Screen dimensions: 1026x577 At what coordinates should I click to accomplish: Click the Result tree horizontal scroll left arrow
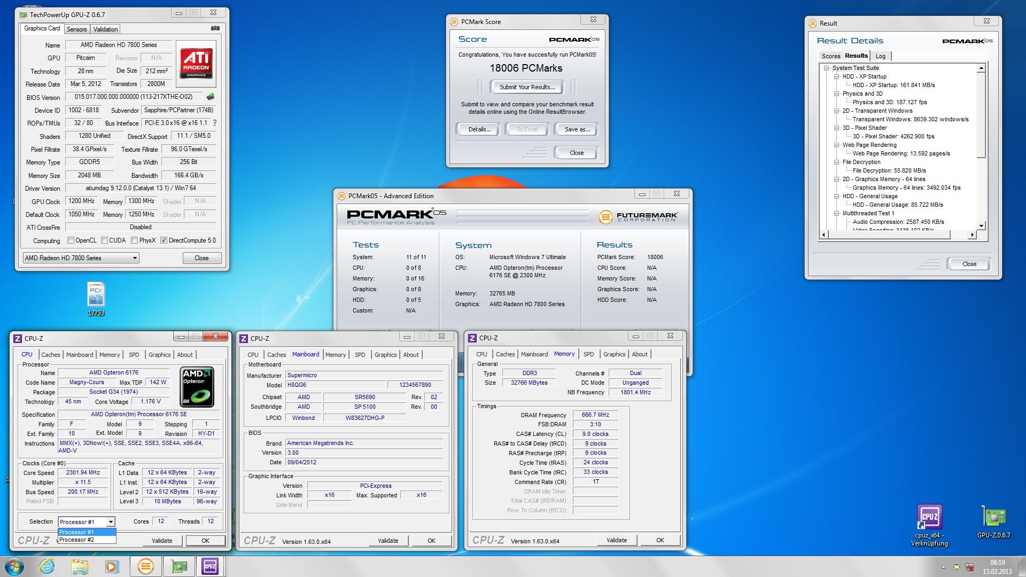(823, 235)
